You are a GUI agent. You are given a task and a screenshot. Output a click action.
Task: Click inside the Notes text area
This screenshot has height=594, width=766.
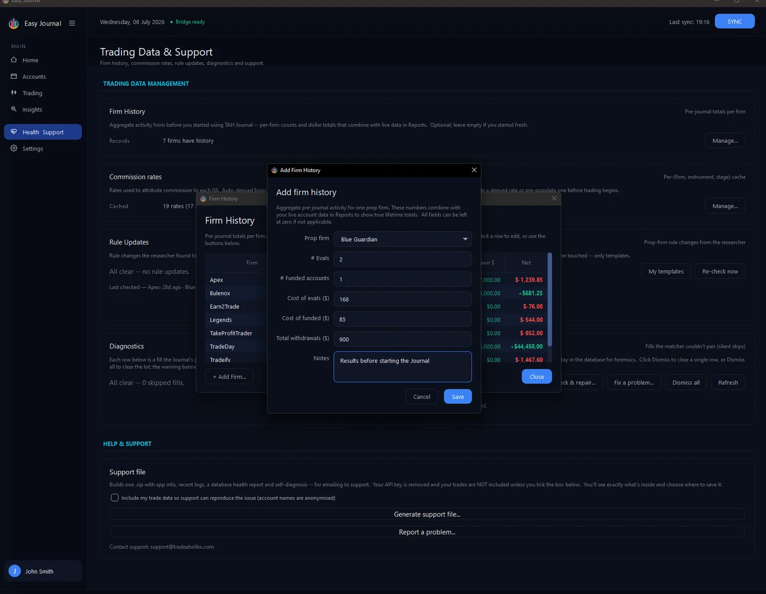pos(403,366)
